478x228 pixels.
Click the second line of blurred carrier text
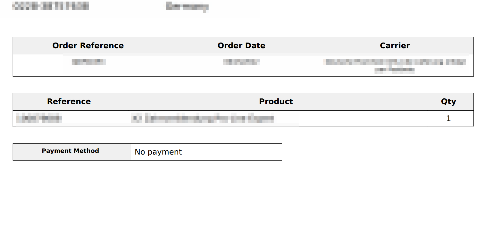point(394,69)
